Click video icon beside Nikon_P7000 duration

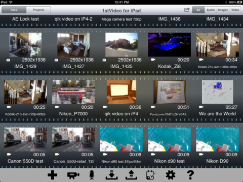pyautogui.click(x=57, y=107)
